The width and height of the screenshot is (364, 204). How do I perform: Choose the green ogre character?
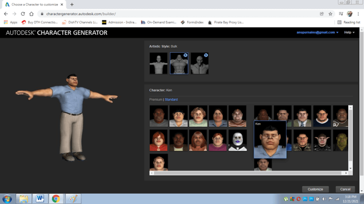[341, 140]
